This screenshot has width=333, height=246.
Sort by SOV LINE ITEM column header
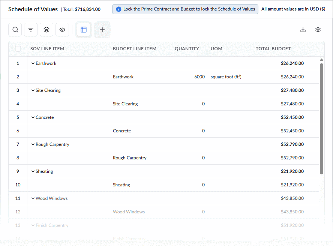47,49
